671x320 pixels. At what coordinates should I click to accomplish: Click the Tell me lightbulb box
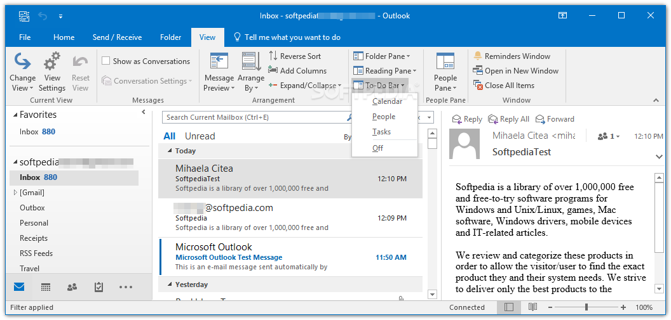click(x=287, y=37)
